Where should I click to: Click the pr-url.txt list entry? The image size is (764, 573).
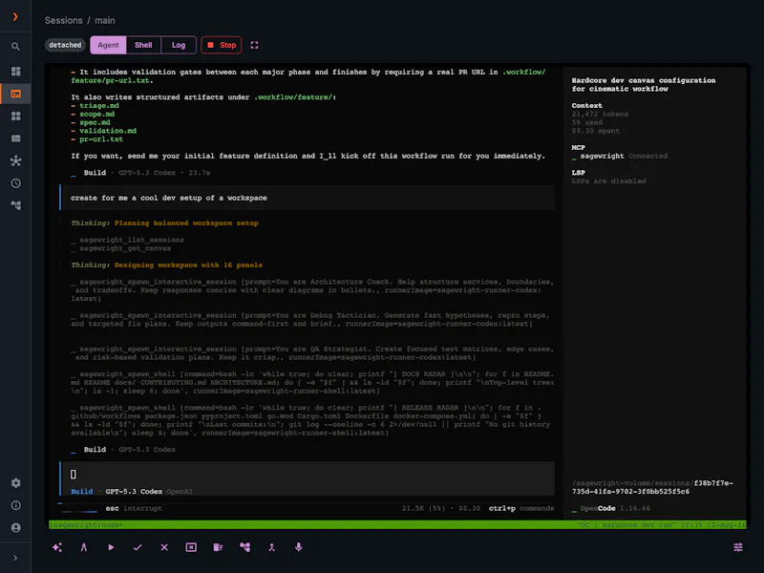point(101,138)
